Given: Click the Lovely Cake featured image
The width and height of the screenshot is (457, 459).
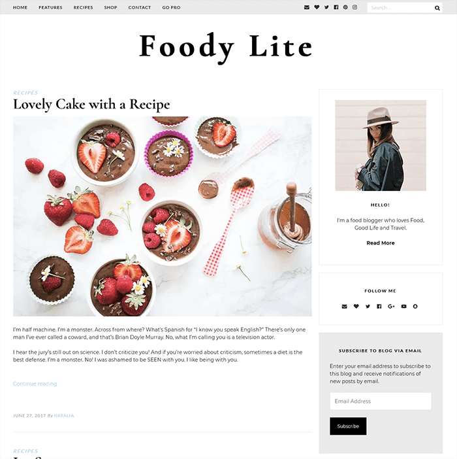Looking at the screenshot, I should point(162,216).
